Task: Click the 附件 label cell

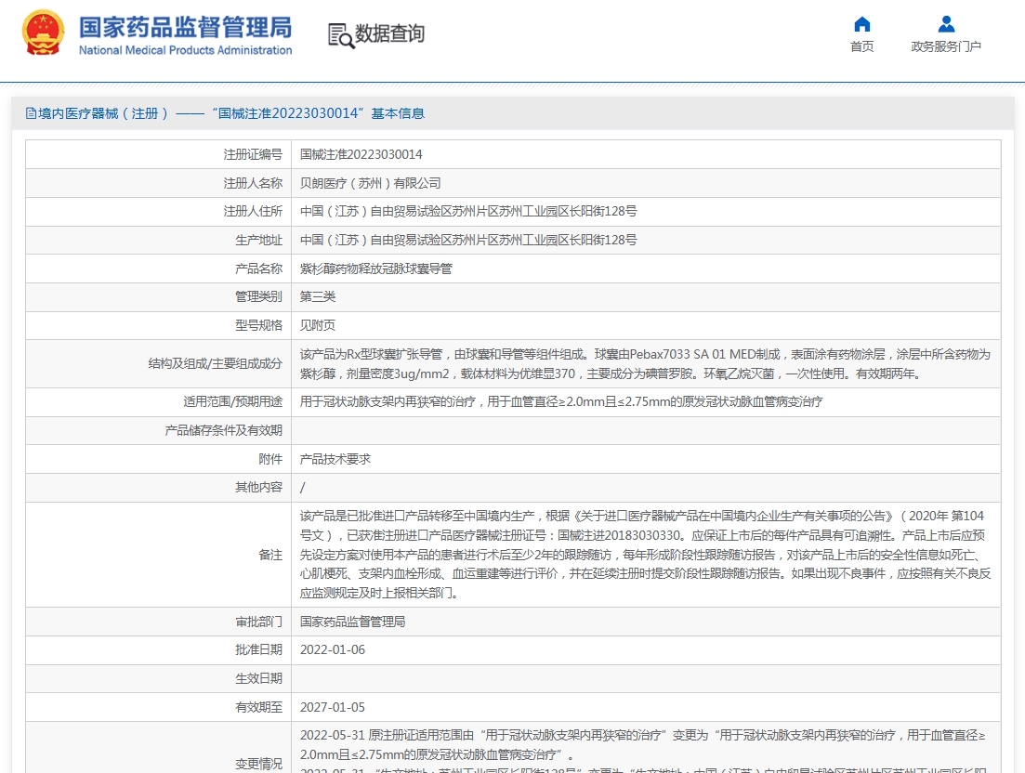Action: [158, 459]
